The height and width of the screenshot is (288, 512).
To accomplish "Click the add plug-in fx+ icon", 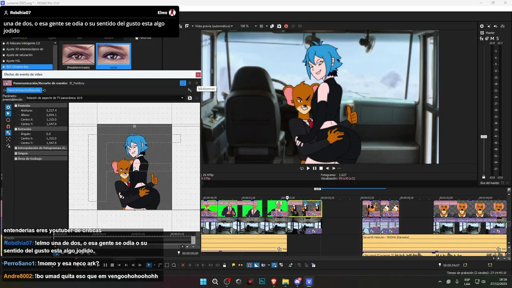I will [190, 90].
